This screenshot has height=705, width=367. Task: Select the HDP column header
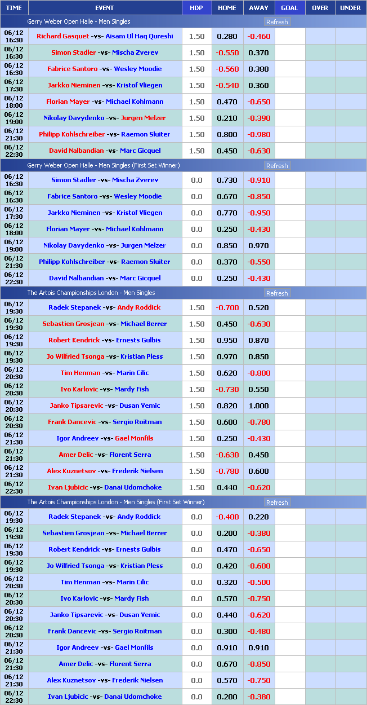click(x=196, y=8)
